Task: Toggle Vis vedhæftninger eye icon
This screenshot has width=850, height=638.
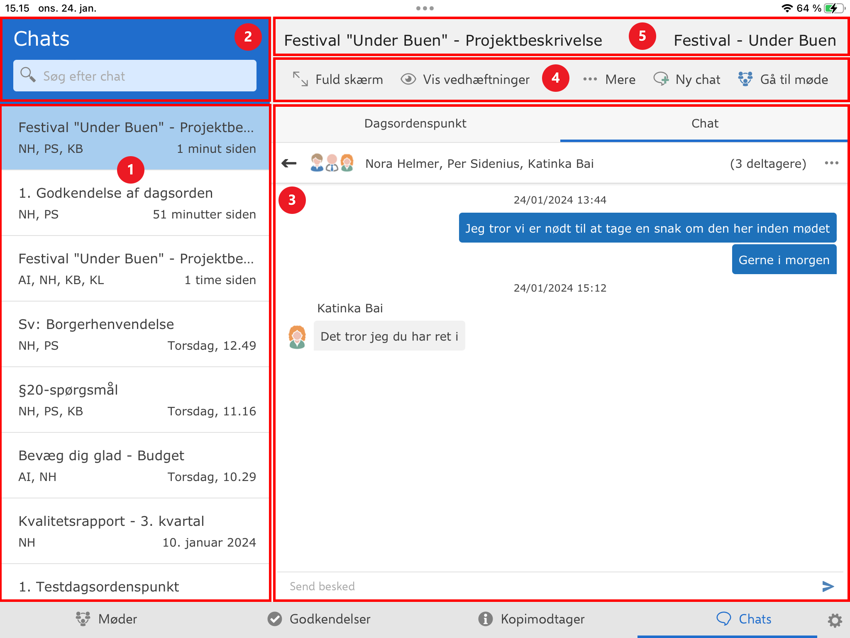Action: pos(408,79)
